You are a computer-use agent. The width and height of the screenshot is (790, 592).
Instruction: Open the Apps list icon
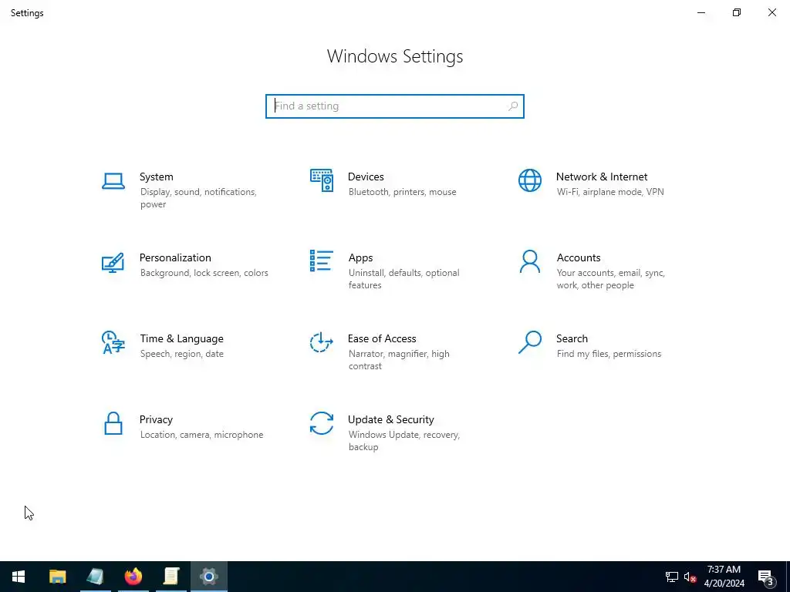[322, 261]
